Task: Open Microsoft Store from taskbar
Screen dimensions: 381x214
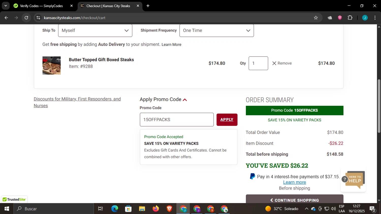Action: 128,209
